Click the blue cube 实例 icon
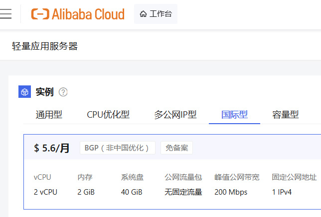321x217 pixels. (24, 91)
